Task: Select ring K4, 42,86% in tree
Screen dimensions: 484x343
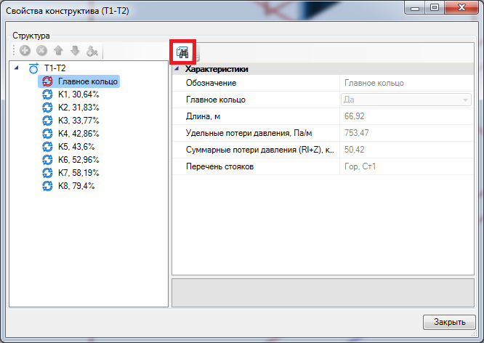Action: pos(78,134)
